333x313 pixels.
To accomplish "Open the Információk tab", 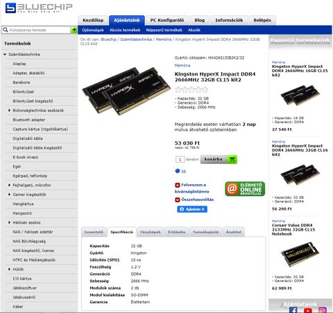I will tap(229, 20).
